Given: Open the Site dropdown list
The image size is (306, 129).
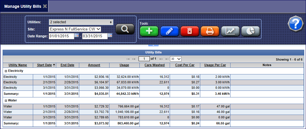Looking at the screenshot, I should coord(75,29).
